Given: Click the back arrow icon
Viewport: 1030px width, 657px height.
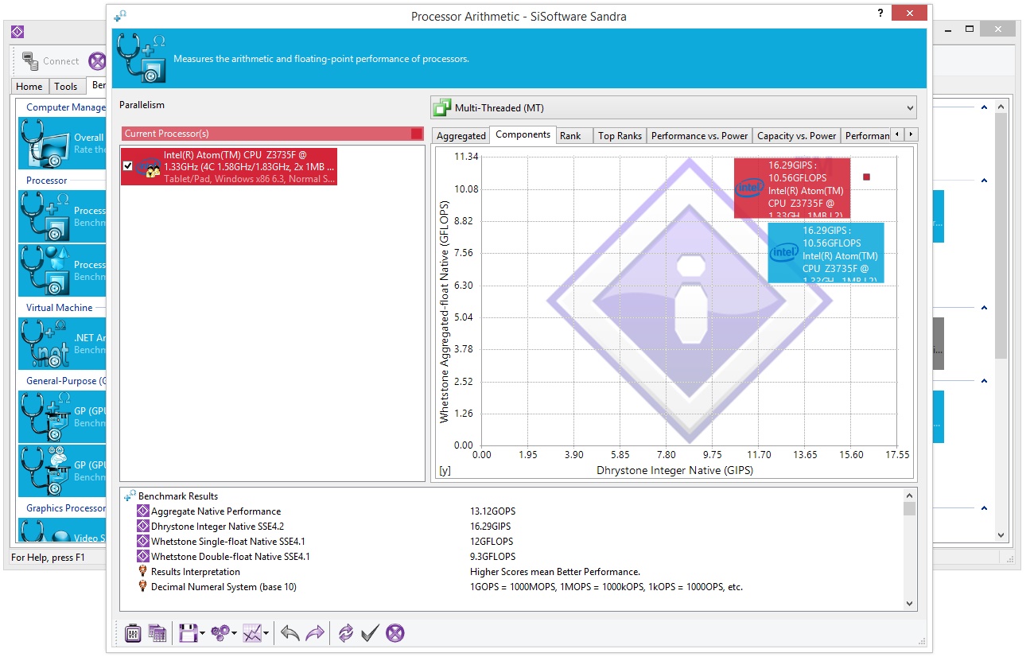Looking at the screenshot, I should point(290,633).
